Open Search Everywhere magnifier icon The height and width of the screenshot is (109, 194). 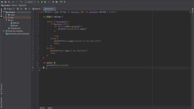click(65, 2)
